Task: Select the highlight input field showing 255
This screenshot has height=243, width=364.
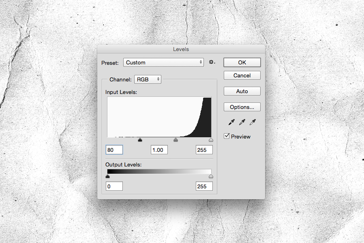Action: 204,149
